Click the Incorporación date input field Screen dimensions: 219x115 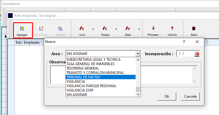coord(186,54)
